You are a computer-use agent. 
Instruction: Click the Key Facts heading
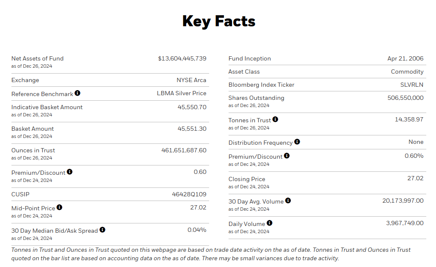click(x=218, y=21)
